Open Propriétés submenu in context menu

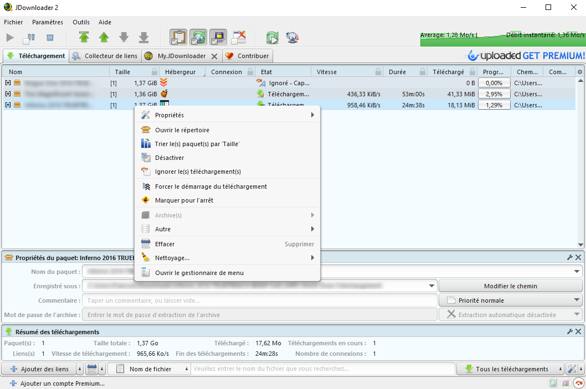pyautogui.click(x=227, y=115)
